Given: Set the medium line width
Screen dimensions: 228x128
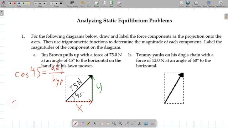Looking at the screenshot, I should 40,3.
